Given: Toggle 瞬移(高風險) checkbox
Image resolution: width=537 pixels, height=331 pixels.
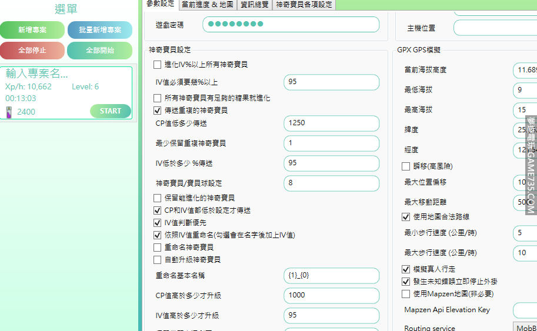Looking at the screenshot, I should 406,166.
